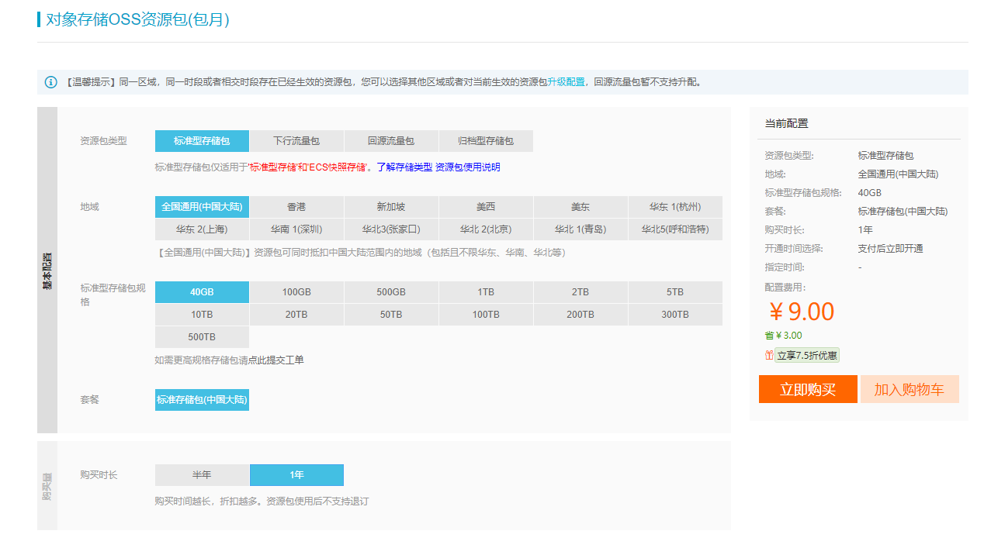Image resolution: width=991 pixels, height=541 pixels.
Task: Select the 500TB storage size
Action: (x=202, y=337)
